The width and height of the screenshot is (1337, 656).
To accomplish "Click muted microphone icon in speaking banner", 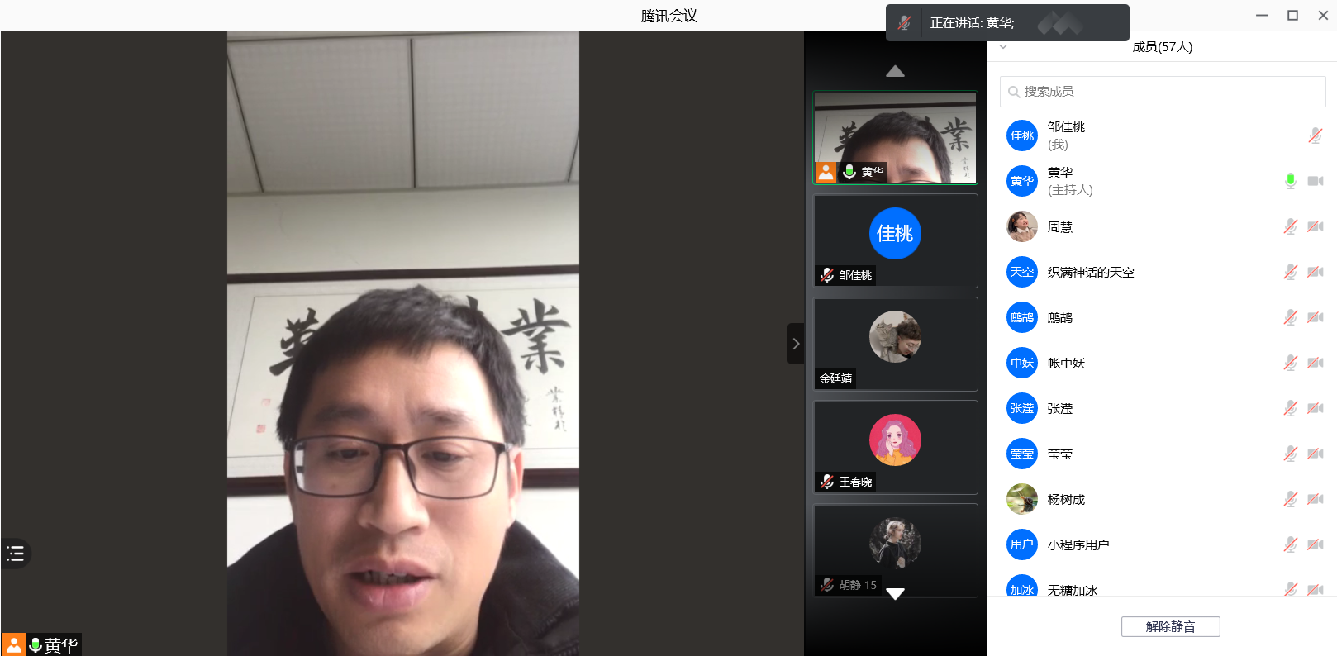I will tap(905, 23).
